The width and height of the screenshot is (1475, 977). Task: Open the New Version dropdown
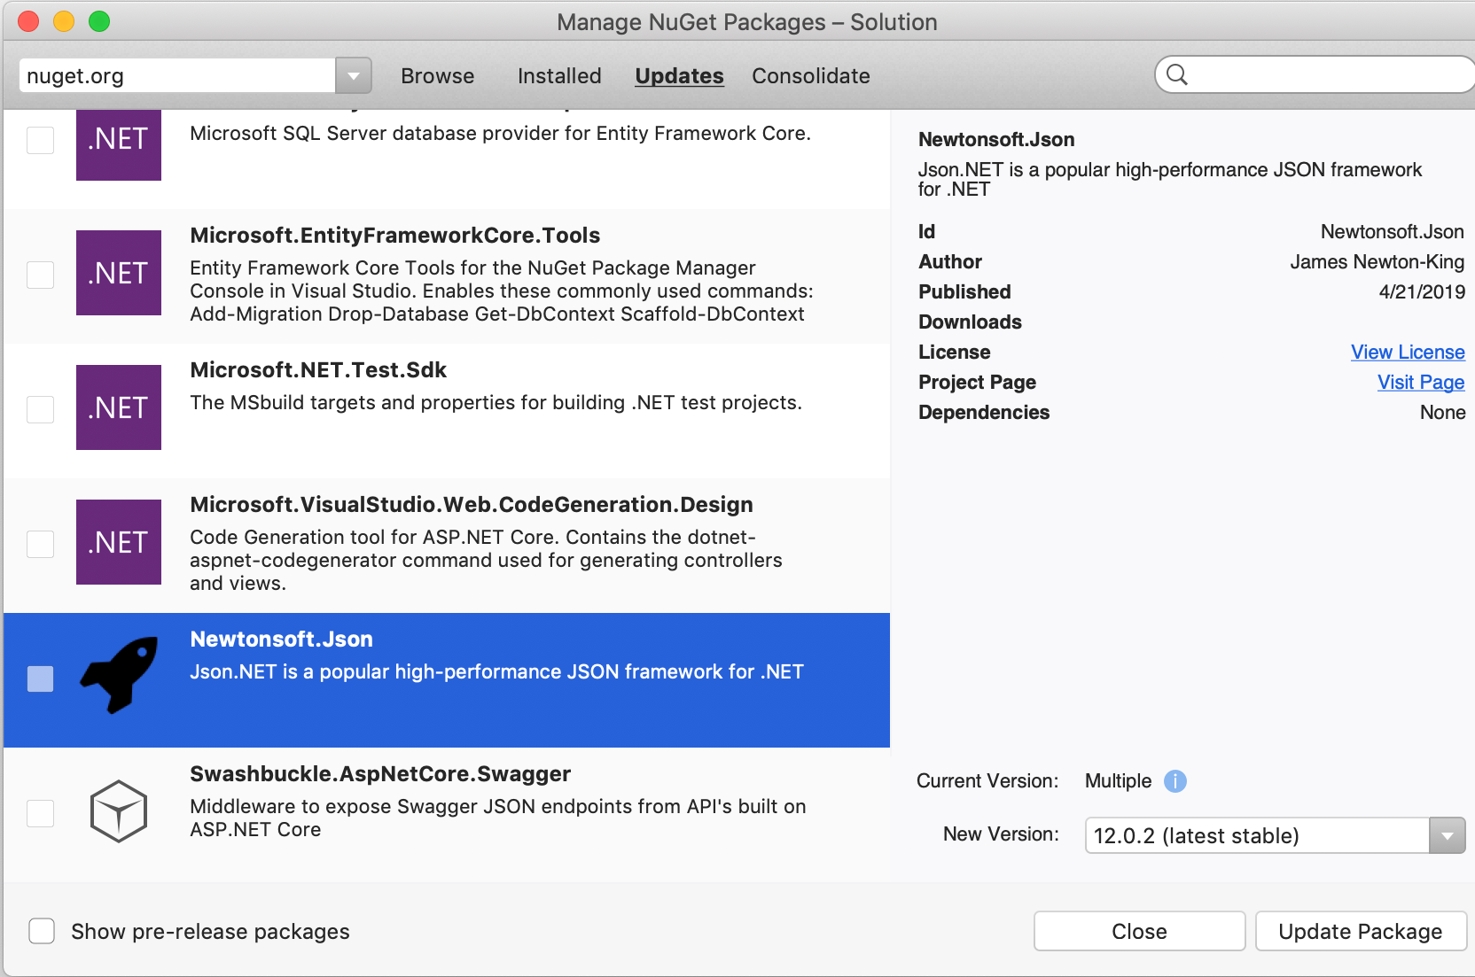pos(1447,834)
